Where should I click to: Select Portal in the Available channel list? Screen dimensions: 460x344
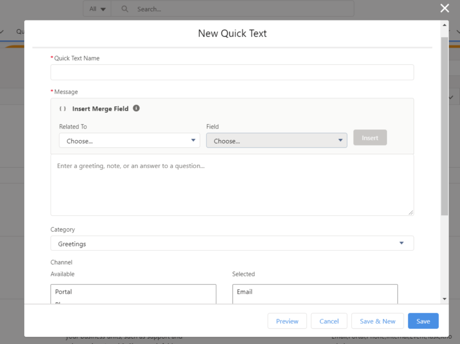tap(63, 292)
